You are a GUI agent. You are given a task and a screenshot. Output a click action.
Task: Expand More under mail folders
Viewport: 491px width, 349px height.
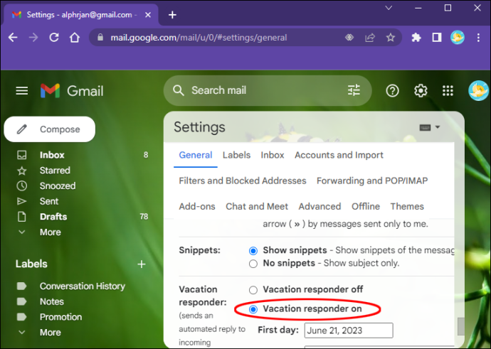[x=50, y=232]
